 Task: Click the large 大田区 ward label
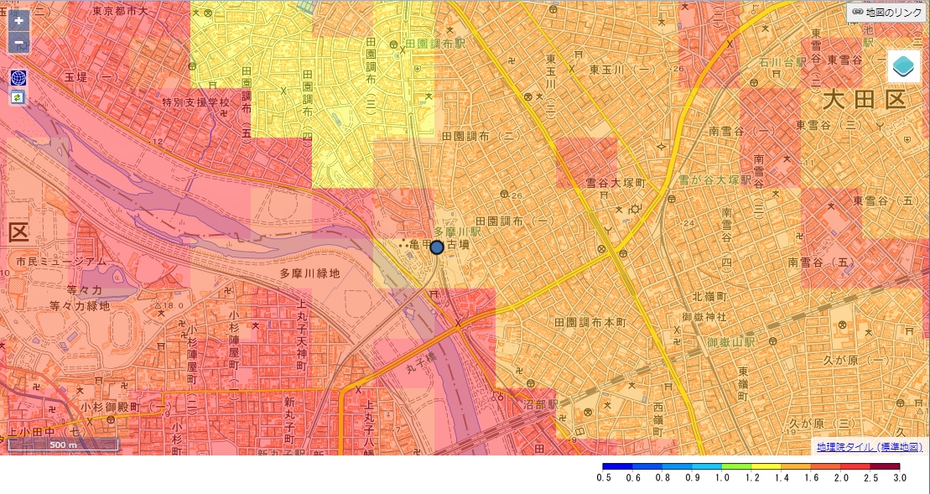click(864, 101)
